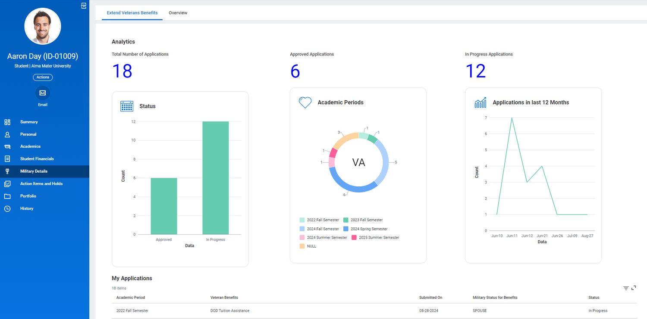
Task: Sort by the Submitted On column header
Action: [x=430, y=297]
